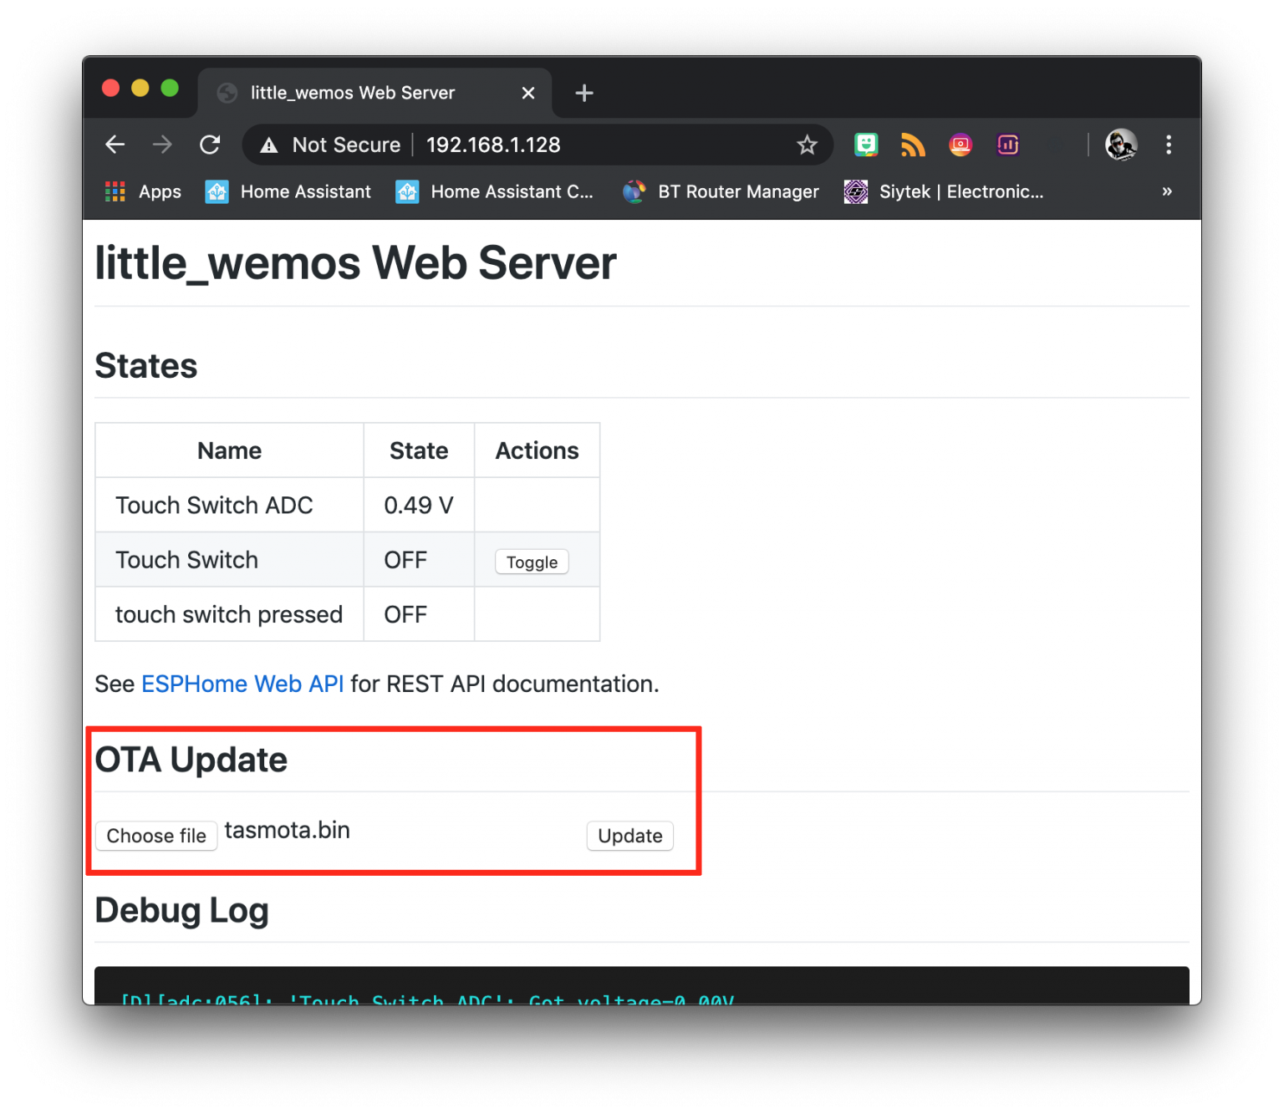Select the little_wemos Web Server tab

pyautogui.click(x=351, y=93)
